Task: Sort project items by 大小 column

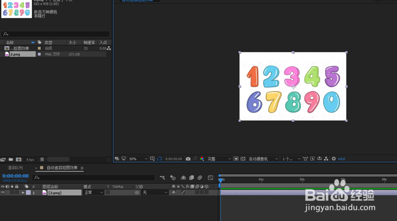Action: click(72, 42)
